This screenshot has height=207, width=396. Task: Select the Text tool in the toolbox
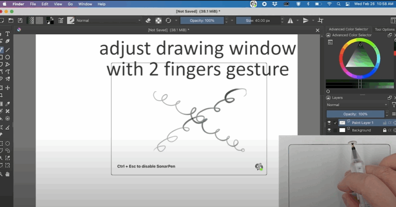(x=7, y=34)
